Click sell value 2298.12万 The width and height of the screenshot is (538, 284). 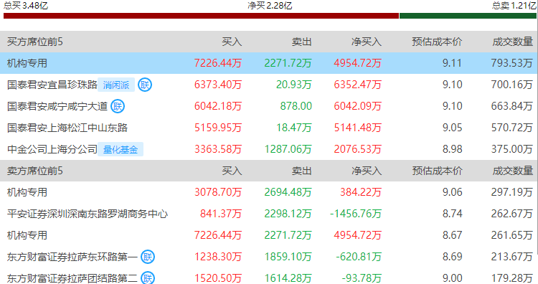point(288,214)
